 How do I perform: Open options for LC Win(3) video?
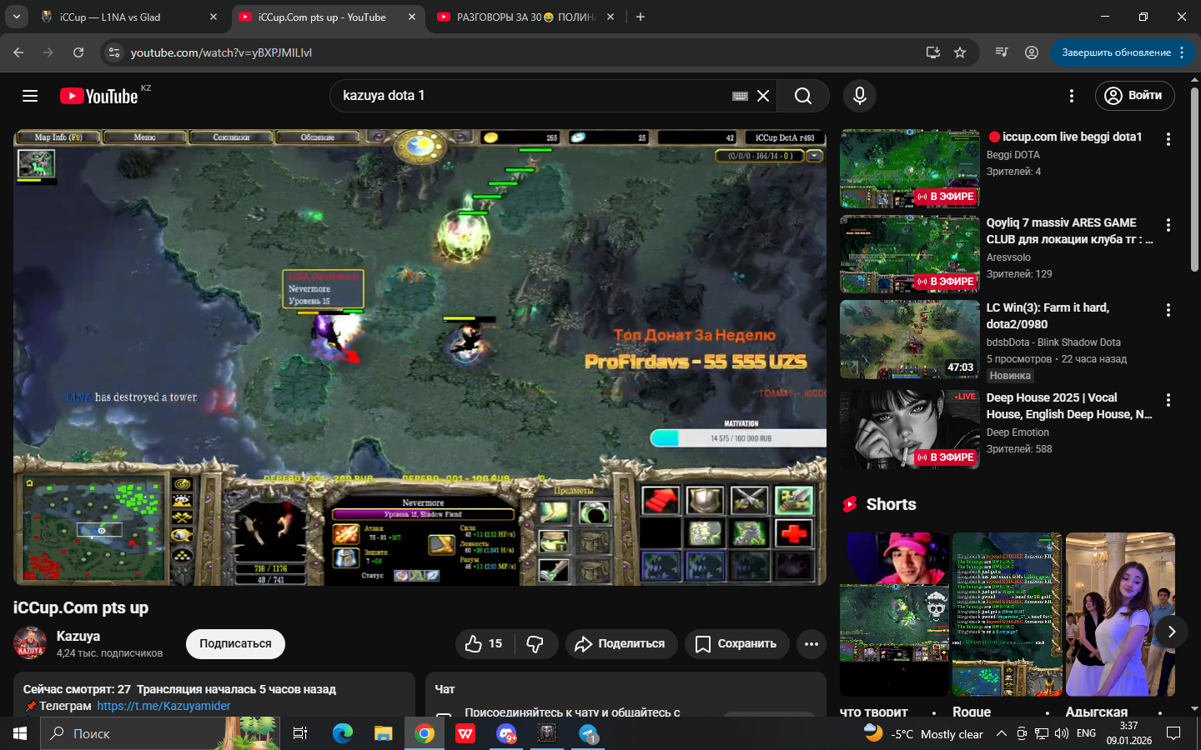coord(1168,310)
